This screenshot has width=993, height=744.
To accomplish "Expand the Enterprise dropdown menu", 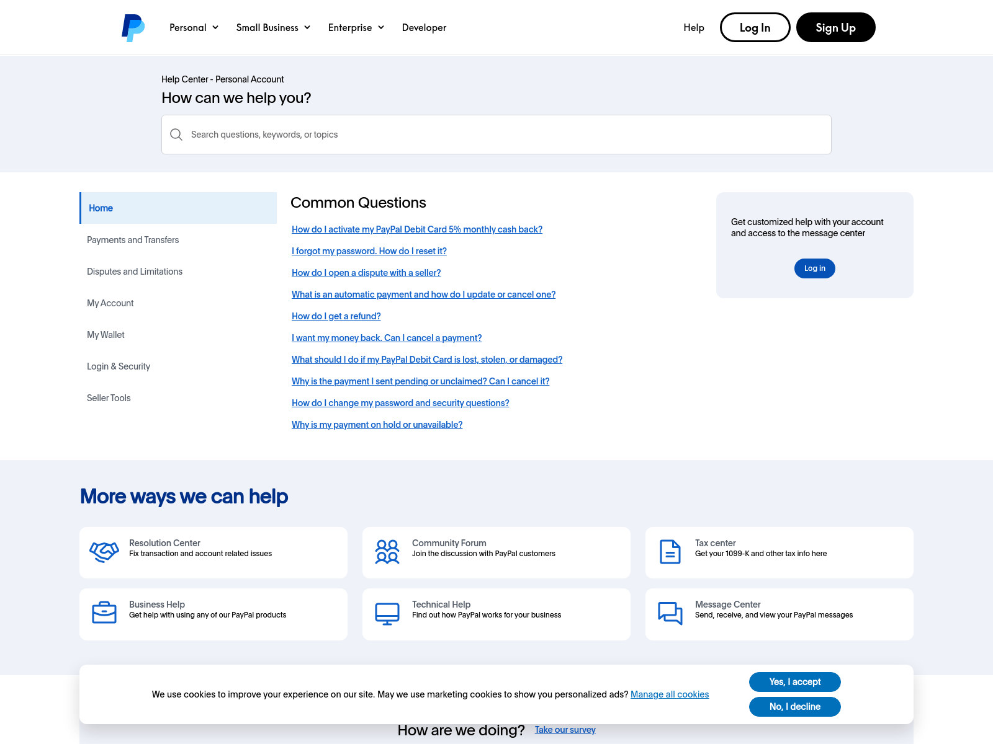I will (x=356, y=27).
